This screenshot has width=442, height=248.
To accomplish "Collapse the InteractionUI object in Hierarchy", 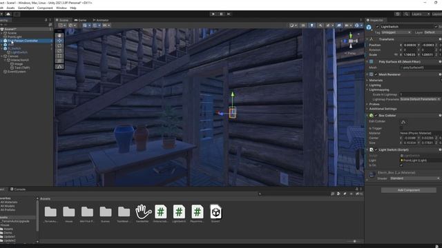I will 5,60.
